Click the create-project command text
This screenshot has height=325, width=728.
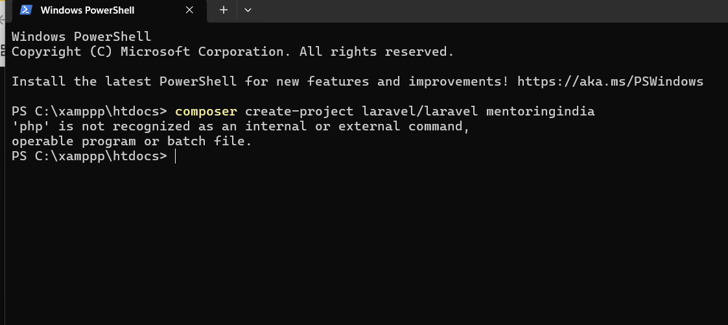[x=299, y=112]
